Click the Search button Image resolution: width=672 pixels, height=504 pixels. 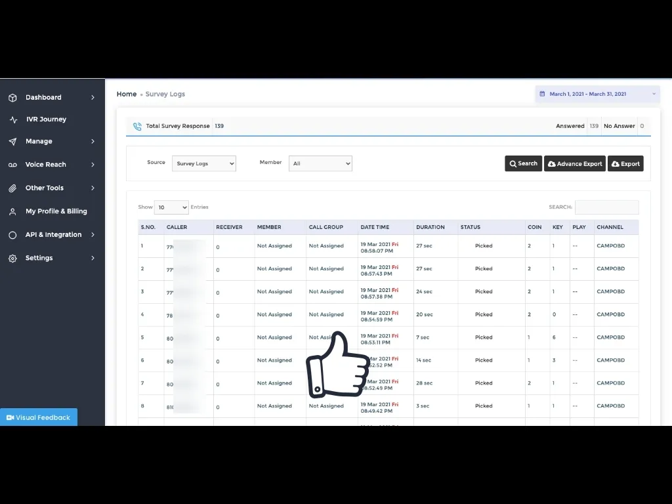523,163
